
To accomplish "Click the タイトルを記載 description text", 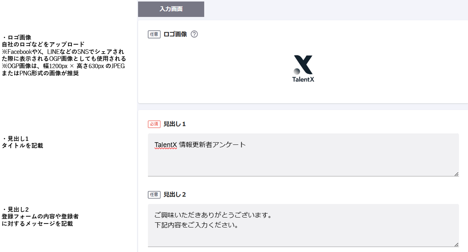I will pyautogui.click(x=22, y=146).
